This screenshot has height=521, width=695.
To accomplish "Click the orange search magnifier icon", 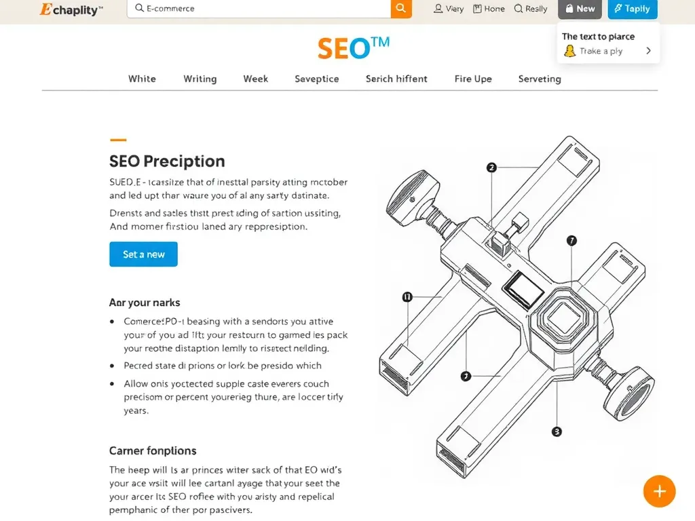I will pyautogui.click(x=400, y=9).
